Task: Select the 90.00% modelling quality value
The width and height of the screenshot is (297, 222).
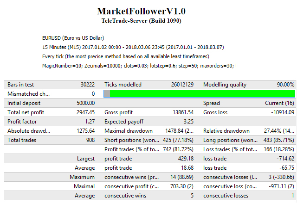Action: tap(286, 85)
